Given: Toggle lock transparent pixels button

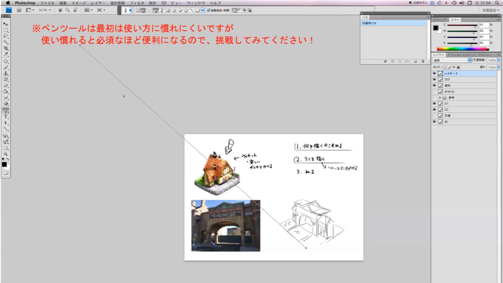Looking at the screenshot, I should coord(445,67).
